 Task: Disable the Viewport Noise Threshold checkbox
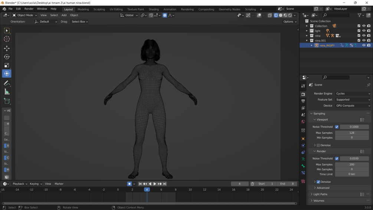coord(337,127)
